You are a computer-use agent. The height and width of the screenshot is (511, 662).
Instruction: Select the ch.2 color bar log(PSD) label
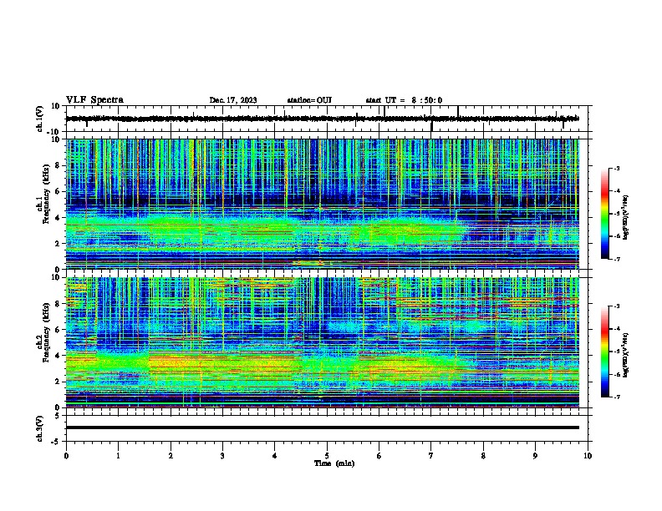coord(625,354)
